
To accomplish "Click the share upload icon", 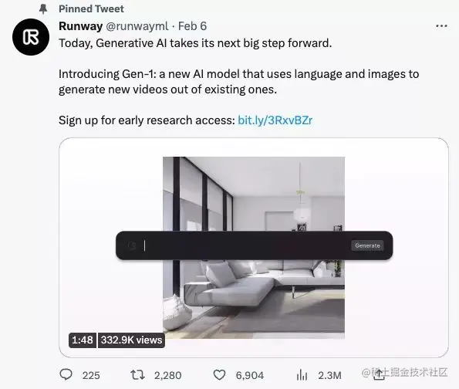I will pos(379,374).
